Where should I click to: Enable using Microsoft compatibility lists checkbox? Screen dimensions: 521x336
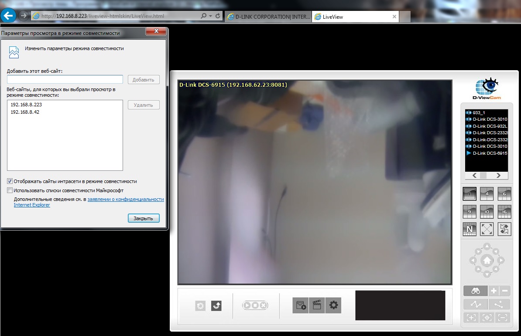pos(10,190)
